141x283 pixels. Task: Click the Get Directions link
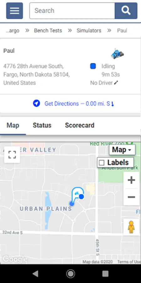click(x=79, y=104)
